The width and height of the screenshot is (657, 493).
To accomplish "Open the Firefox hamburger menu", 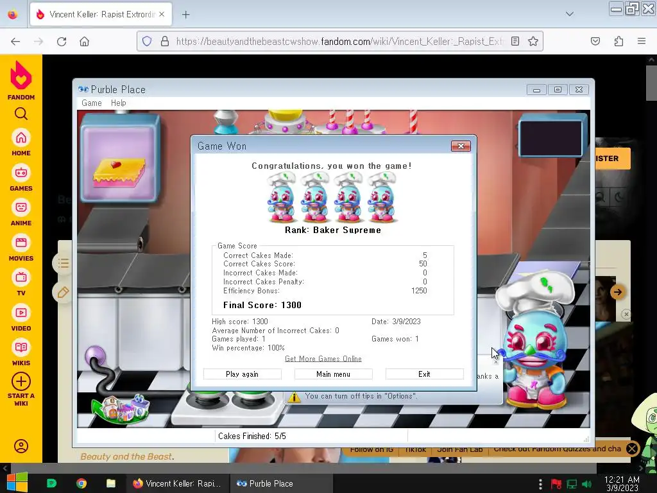I will click(x=642, y=41).
